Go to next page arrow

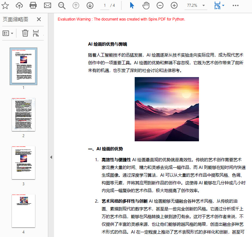90,5
